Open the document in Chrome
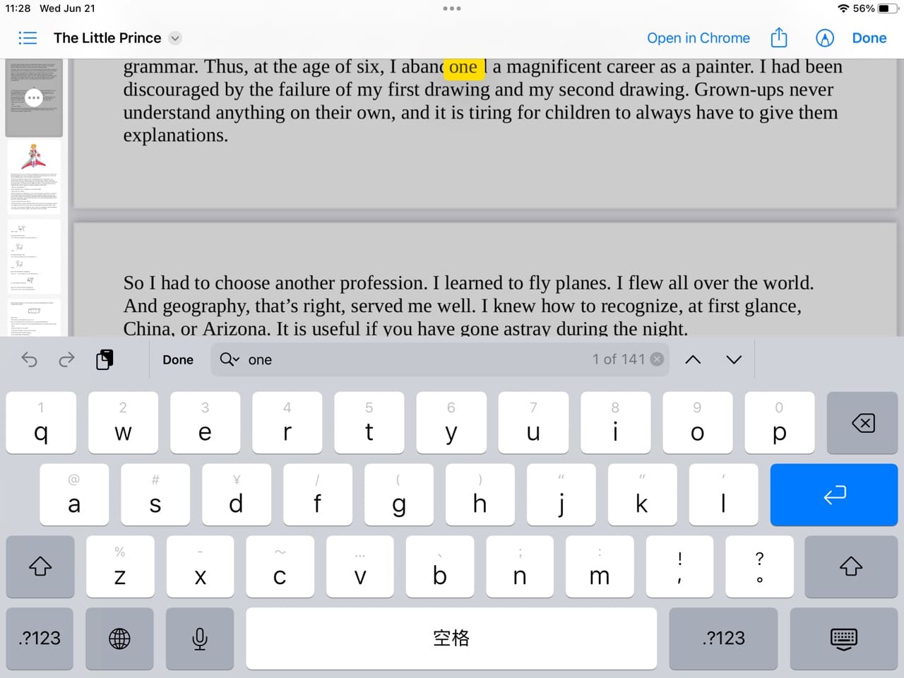 pos(698,38)
